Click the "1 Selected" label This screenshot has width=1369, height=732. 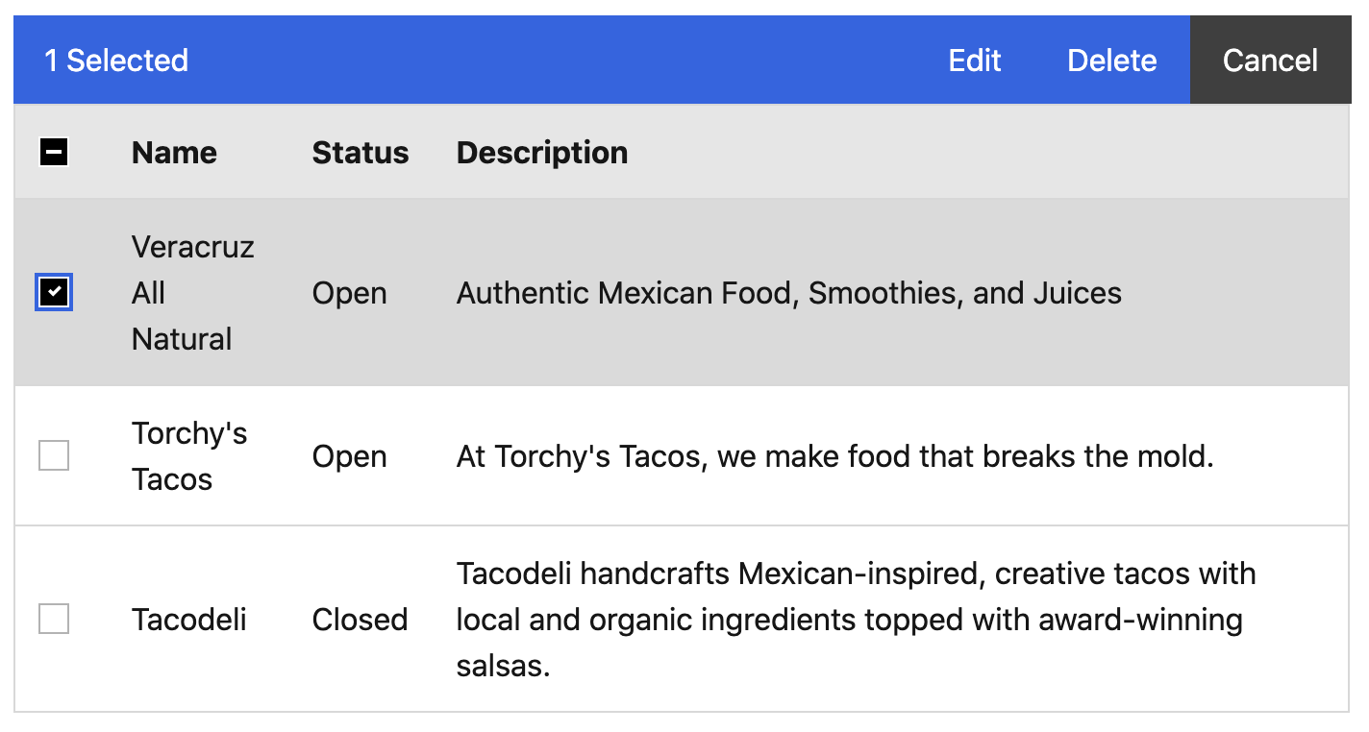[x=116, y=61]
